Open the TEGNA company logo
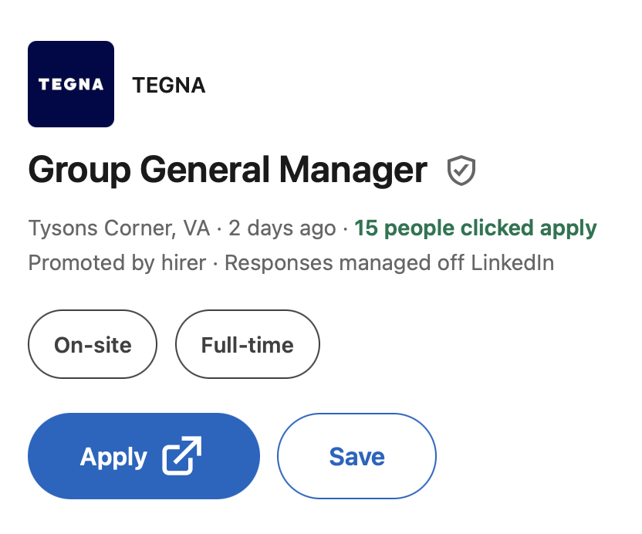 pyautogui.click(x=71, y=84)
